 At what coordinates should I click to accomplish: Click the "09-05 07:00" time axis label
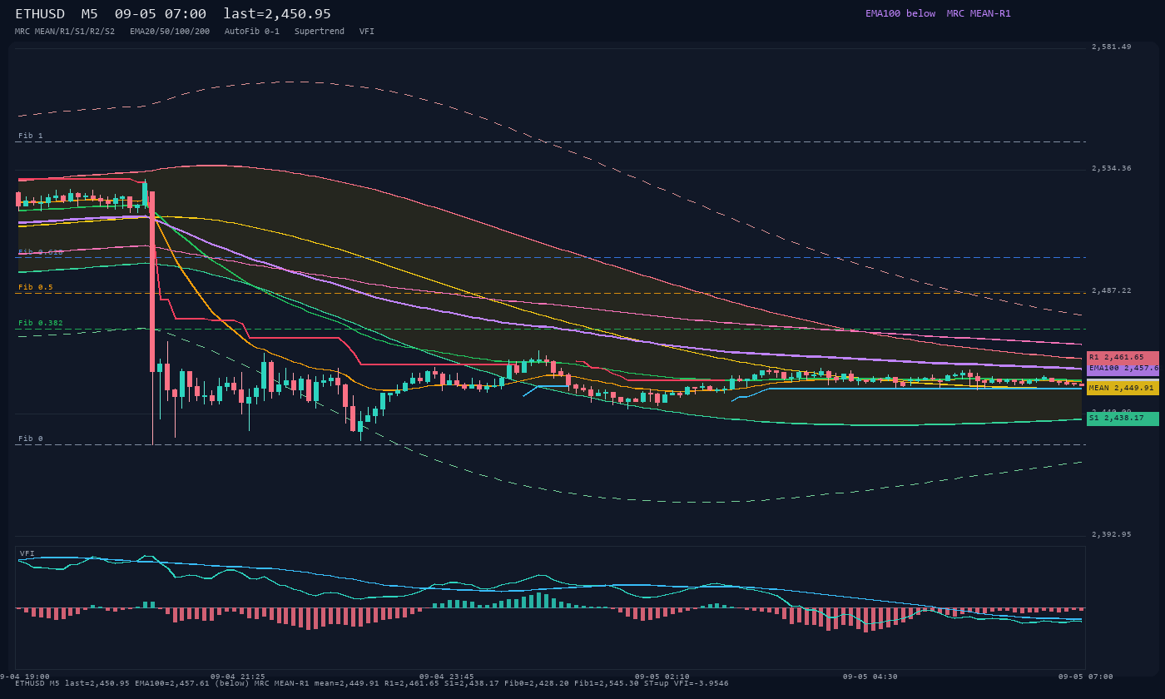tap(1085, 677)
